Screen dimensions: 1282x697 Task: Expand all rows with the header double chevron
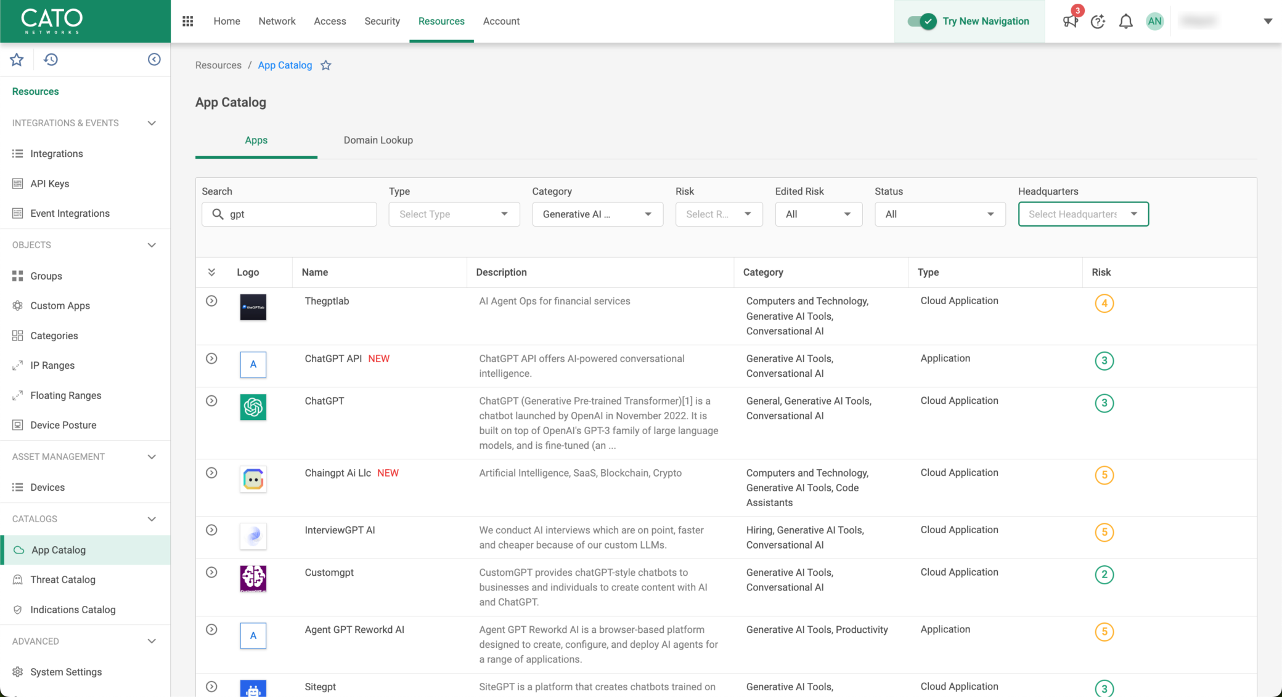click(211, 272)
